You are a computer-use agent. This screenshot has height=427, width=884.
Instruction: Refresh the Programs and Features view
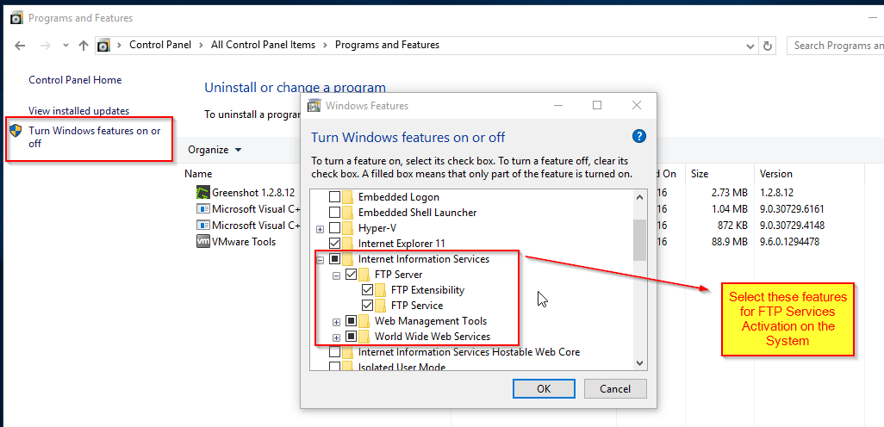pyautogui.click(x=767, y=46)
